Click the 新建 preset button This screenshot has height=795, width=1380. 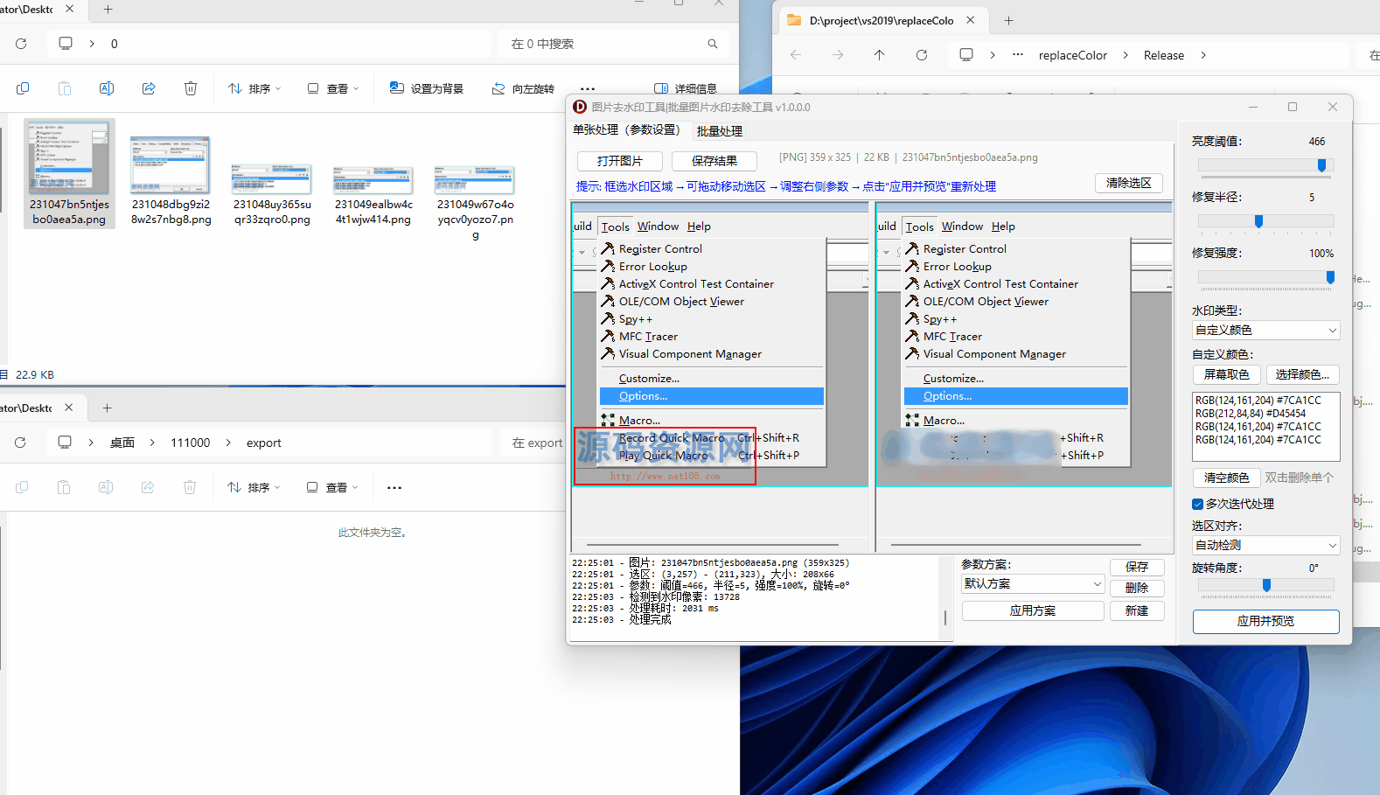pyautogui.click(x=1137, y=610)
